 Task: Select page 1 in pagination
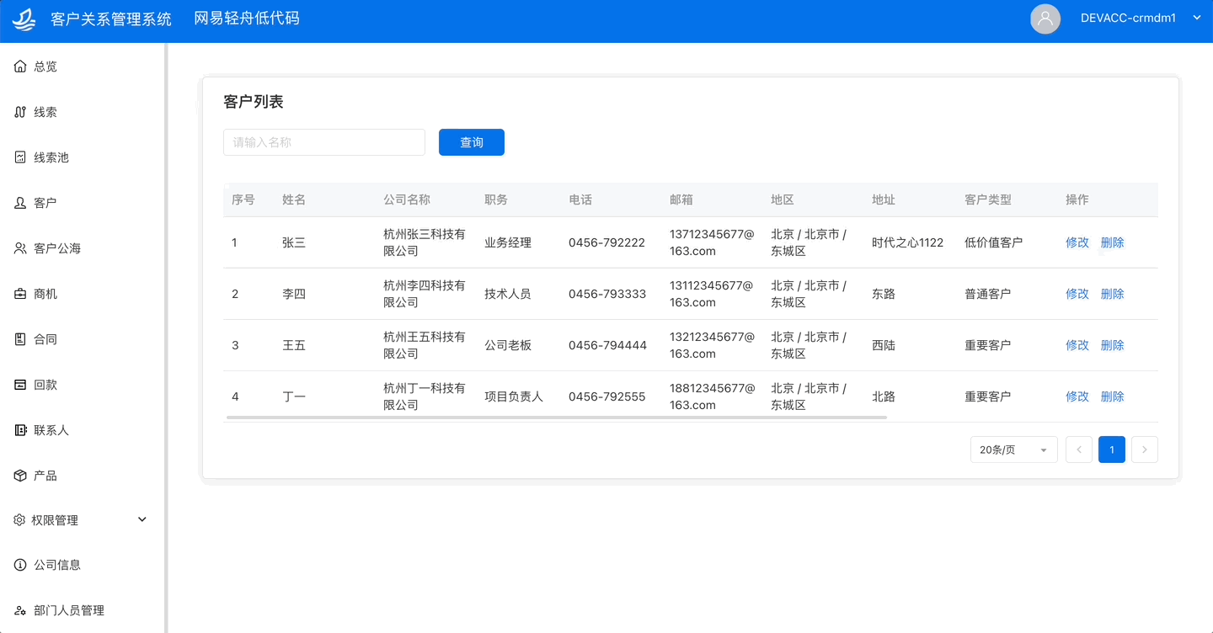click(1112, 449)
